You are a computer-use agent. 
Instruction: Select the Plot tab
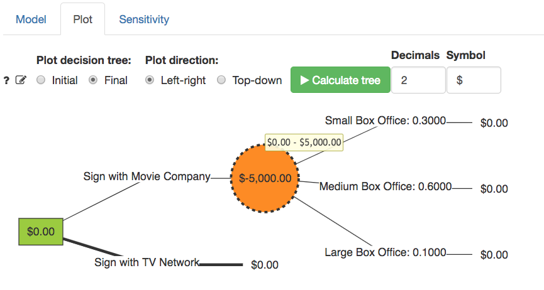(x=82, y=19)
